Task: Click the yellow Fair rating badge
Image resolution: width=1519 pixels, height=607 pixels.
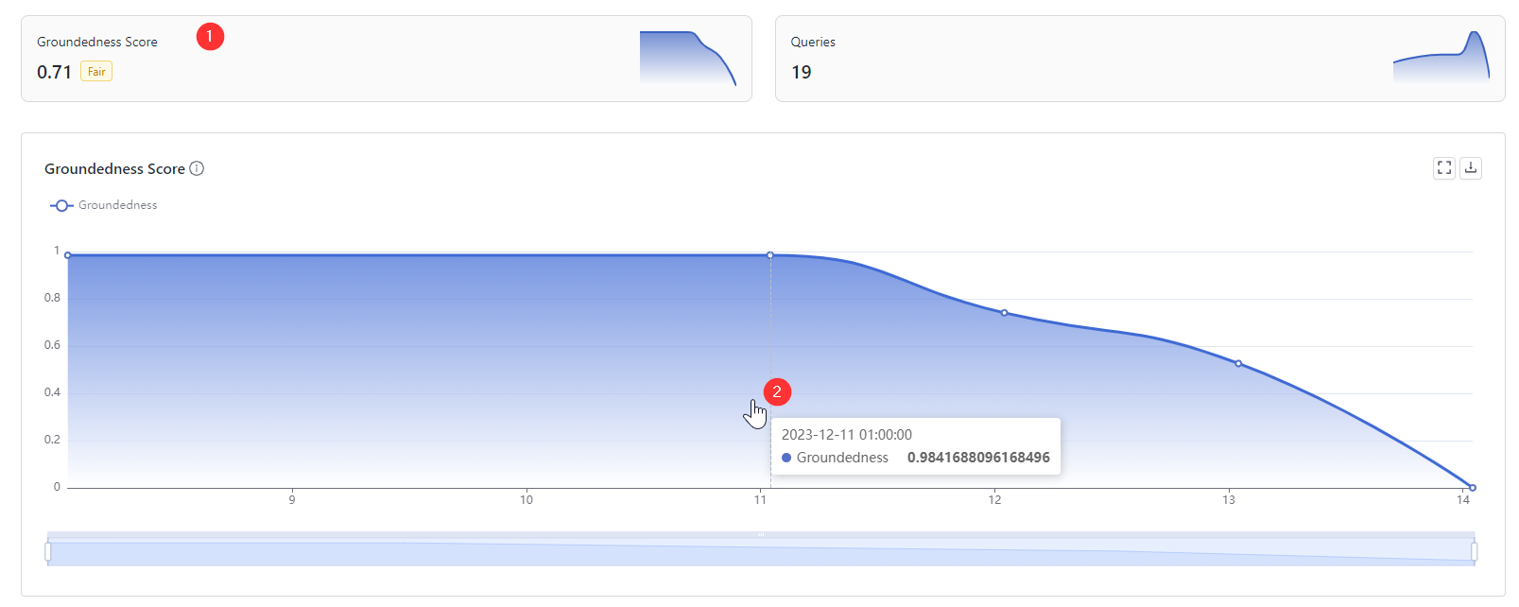Action: (x=96, y=72)
